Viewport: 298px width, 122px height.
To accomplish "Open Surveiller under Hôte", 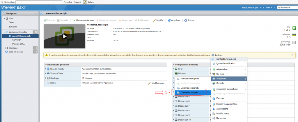I will pos(13,27).
